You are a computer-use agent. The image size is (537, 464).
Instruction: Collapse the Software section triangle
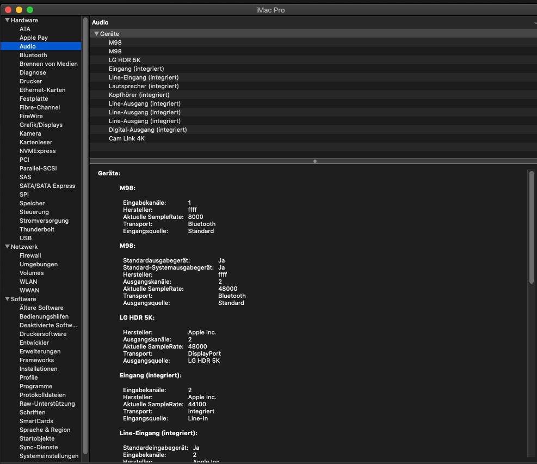(7, 299)
